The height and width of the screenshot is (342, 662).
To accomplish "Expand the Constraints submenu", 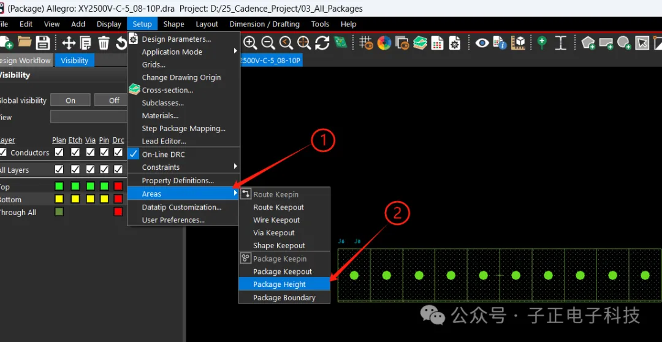I will (x=184, y=167).
